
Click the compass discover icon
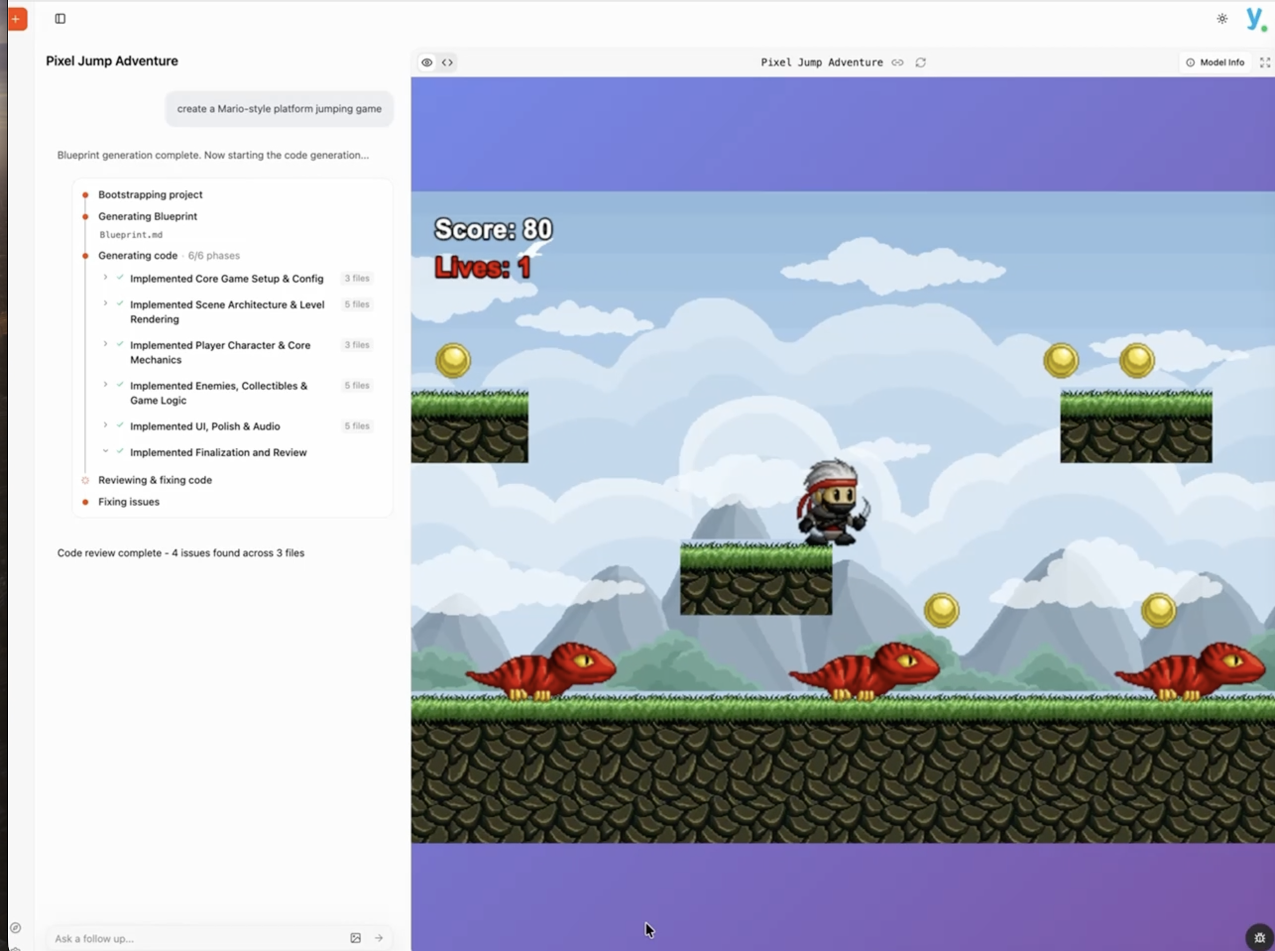point(15,927)
